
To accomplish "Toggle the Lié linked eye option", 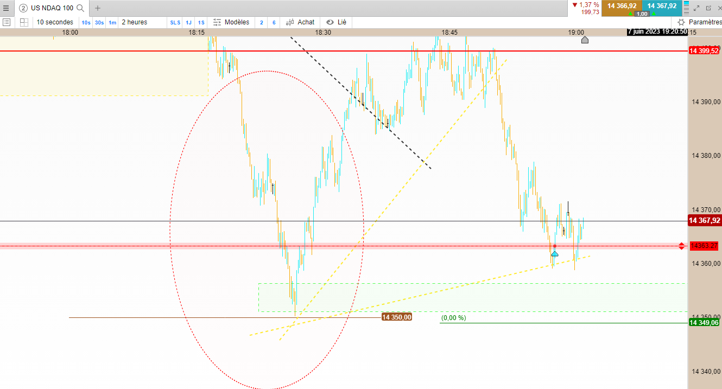I will (x=336, y=22).
